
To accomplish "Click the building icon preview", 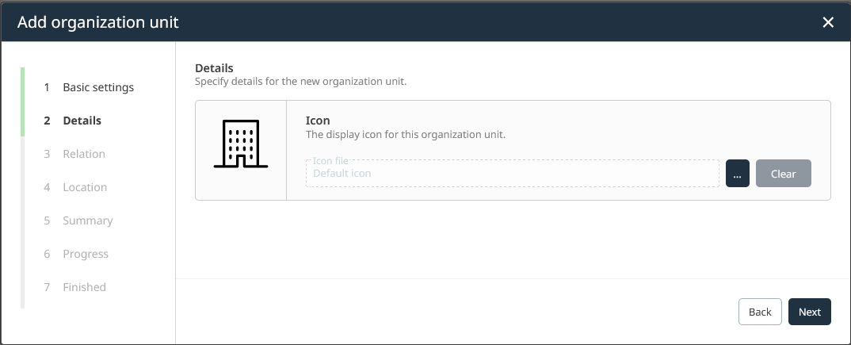I will tap(241, 144).
